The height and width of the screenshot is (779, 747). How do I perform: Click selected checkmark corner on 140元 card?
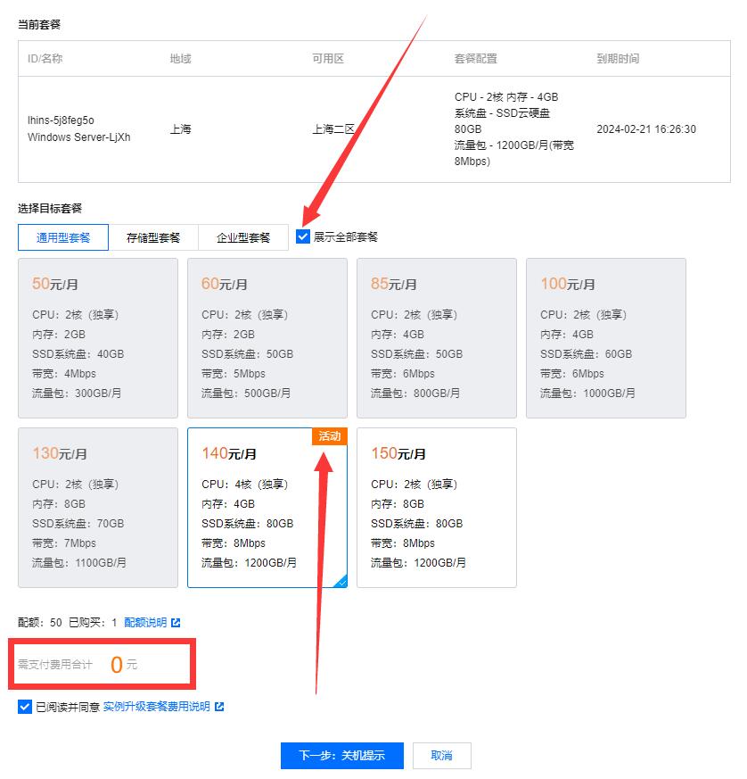click(341, 582)
